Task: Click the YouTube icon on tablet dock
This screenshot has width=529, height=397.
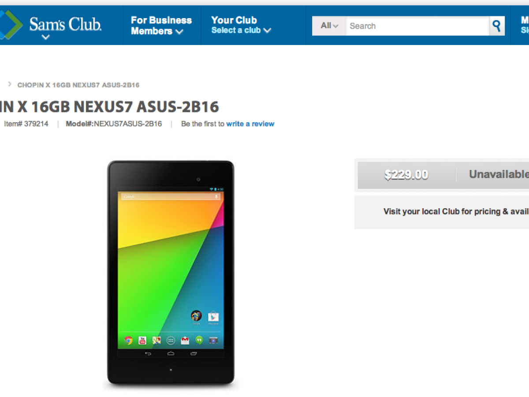Action: (x=142, y=340)
